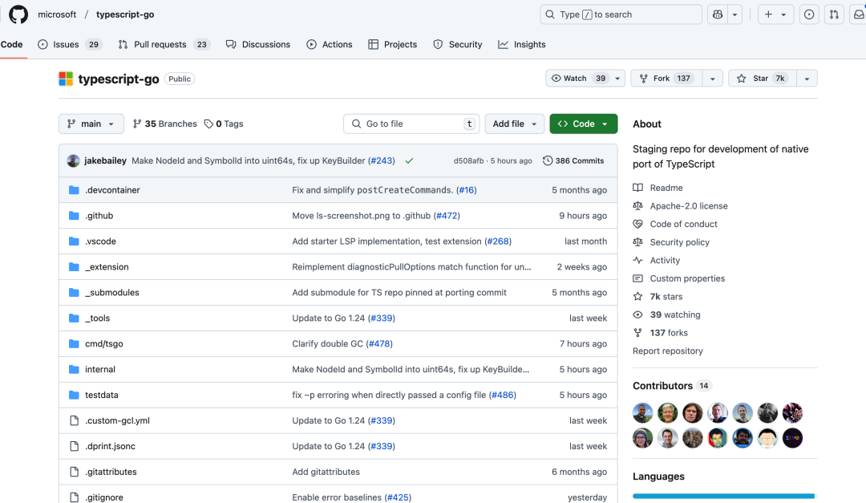866x503 pixels.
Task: Open the 0 Tags link
Action: (224, 124)
